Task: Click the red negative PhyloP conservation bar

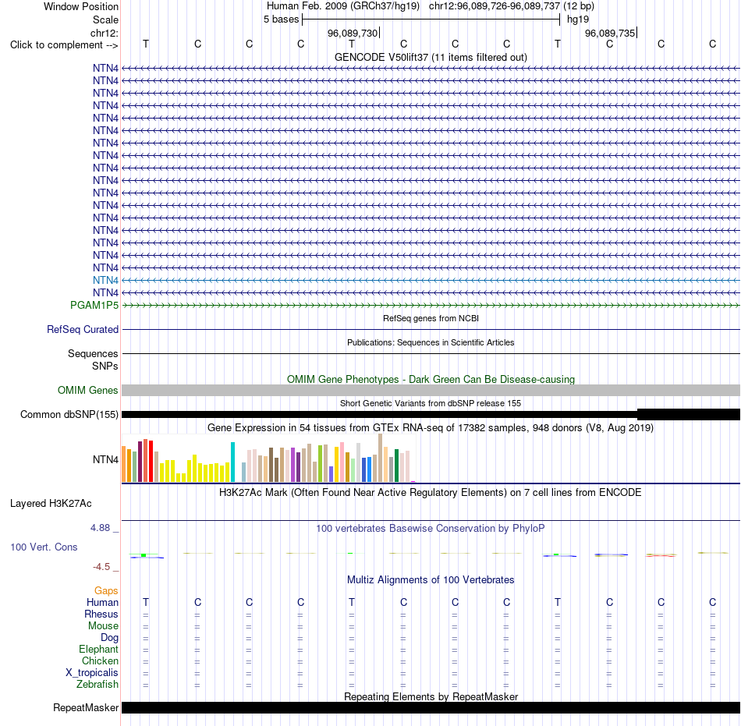Action: pyautogui.click(x=661, y=556)
